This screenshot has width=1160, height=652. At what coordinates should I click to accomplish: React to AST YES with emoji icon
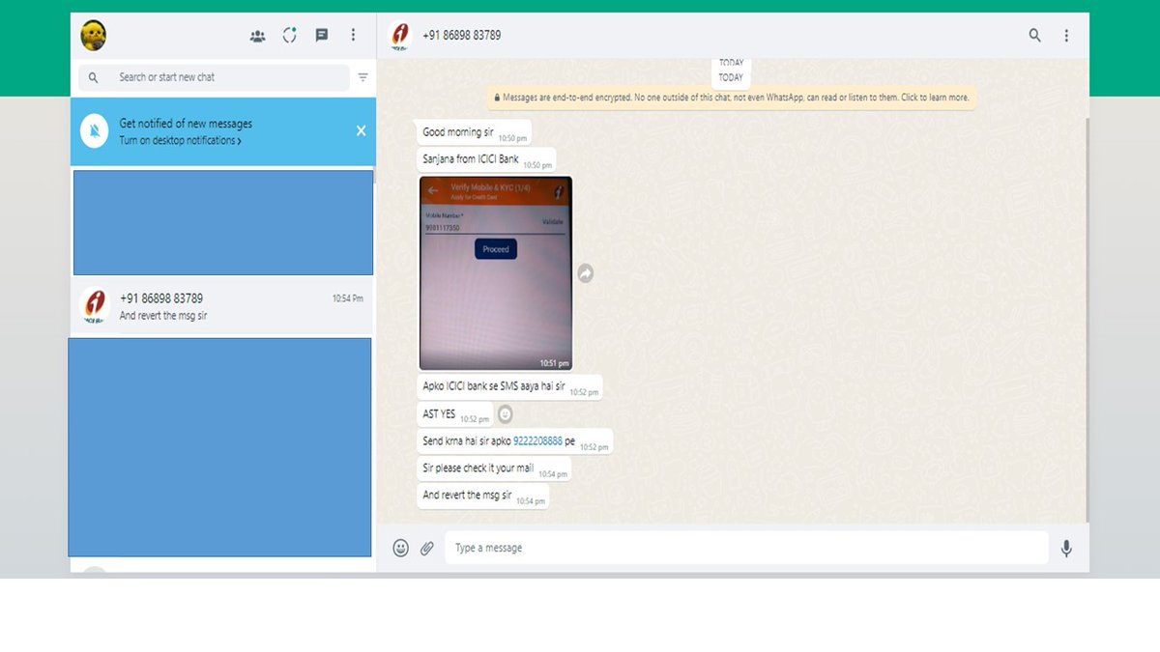[x=505, y=414]
